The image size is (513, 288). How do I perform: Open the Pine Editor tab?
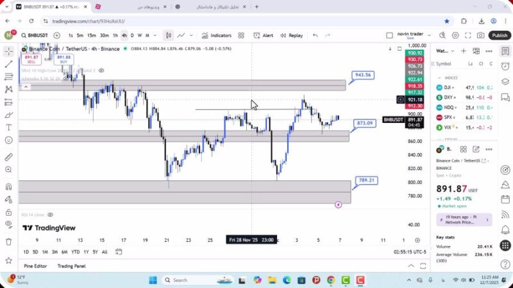pos(36,266)
